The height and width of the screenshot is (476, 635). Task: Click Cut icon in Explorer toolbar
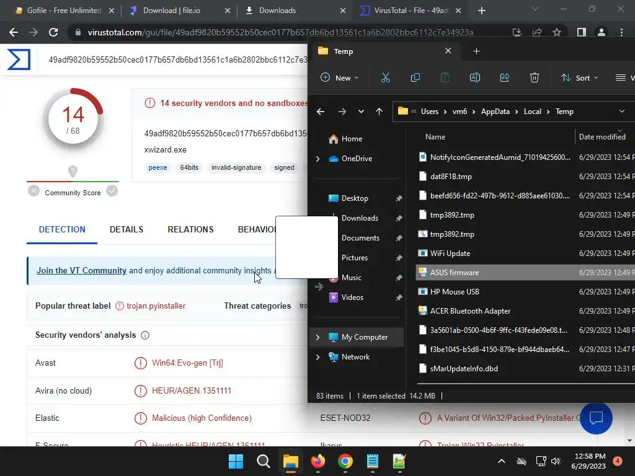(386, 77)
